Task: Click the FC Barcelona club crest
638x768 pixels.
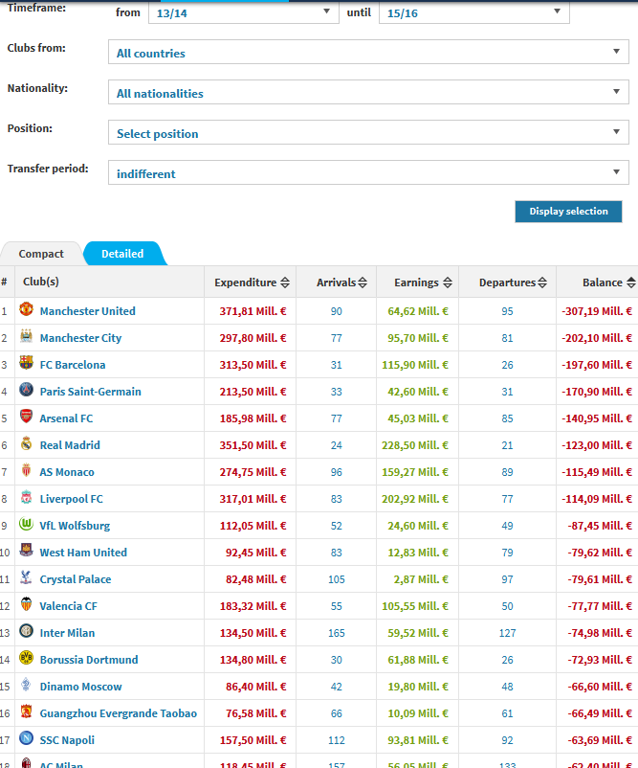Action: click(x=27, y=362)
